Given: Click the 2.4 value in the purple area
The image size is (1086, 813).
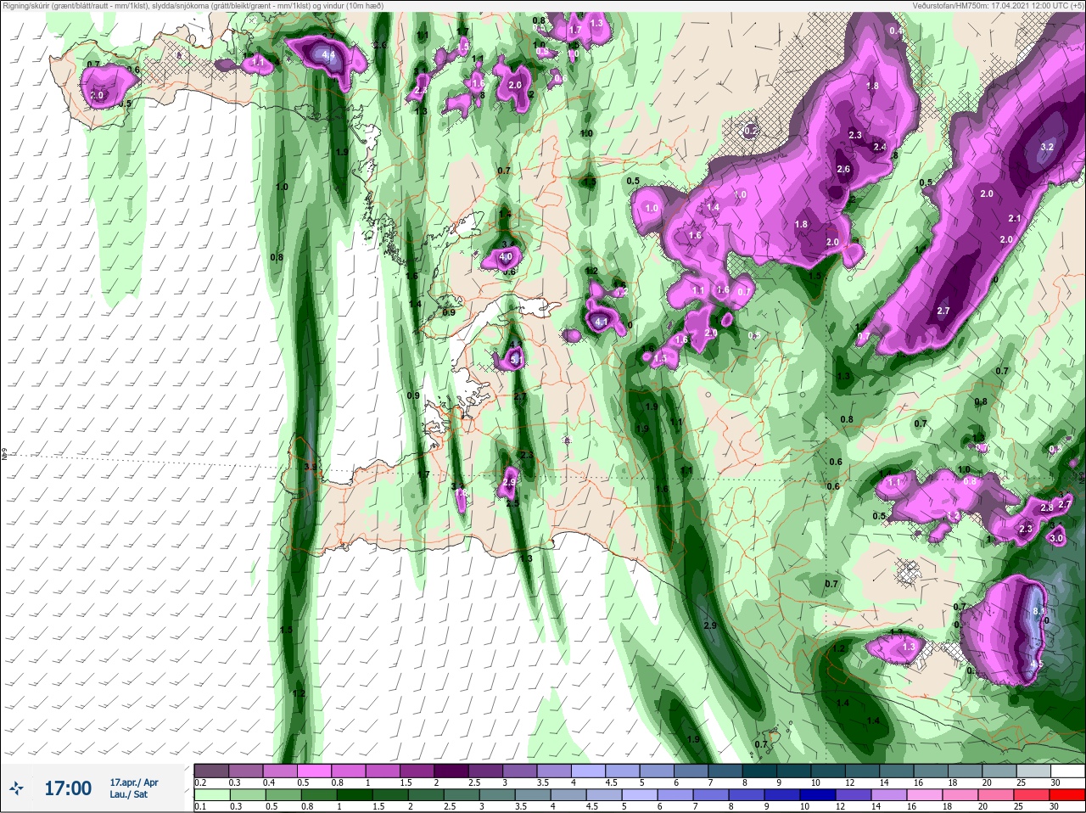Looking at the screenshot, I should click(x=880, y=147).
